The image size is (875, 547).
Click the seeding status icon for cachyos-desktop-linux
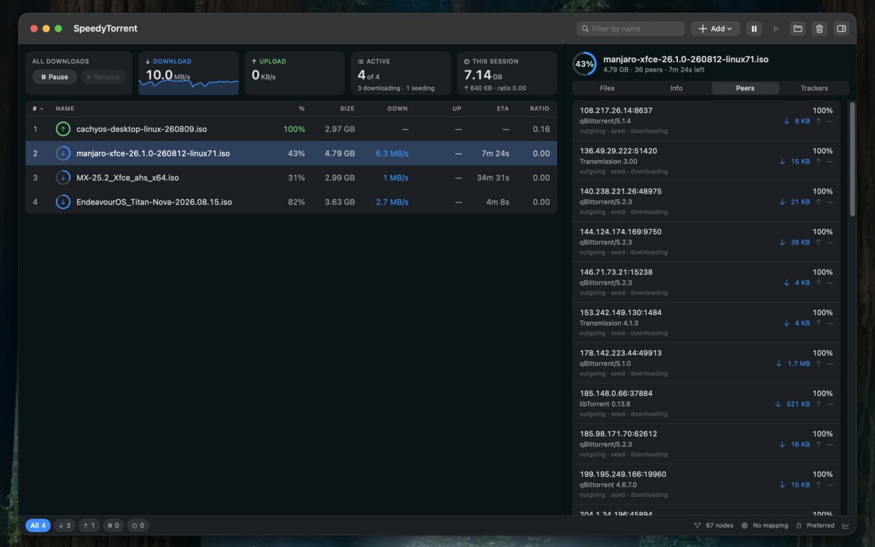(63, 129)
